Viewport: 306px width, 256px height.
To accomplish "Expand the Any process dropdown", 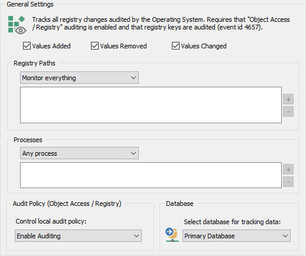I will (x=79, y=153).
